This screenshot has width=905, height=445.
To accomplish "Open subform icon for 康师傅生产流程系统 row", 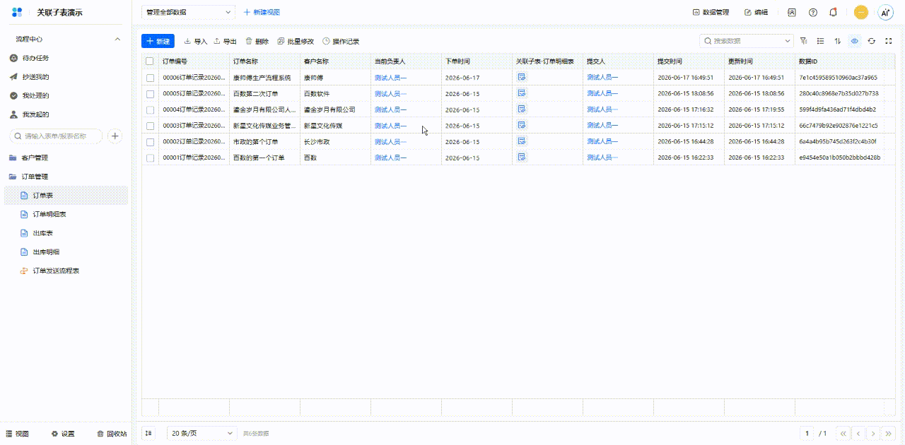I will click(x=521, y=77).
